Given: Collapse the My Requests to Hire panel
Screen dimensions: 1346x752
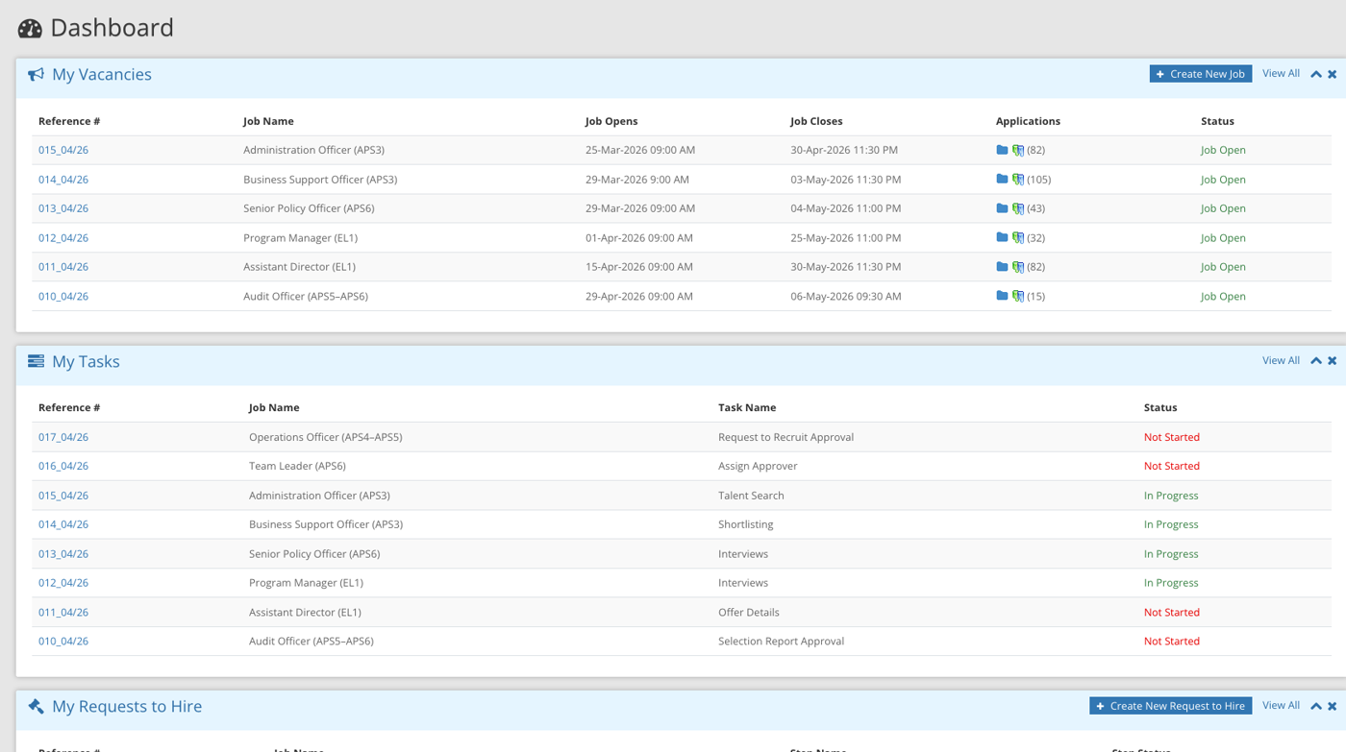Looking at the screenshot, I should (x=1316, y=706).
